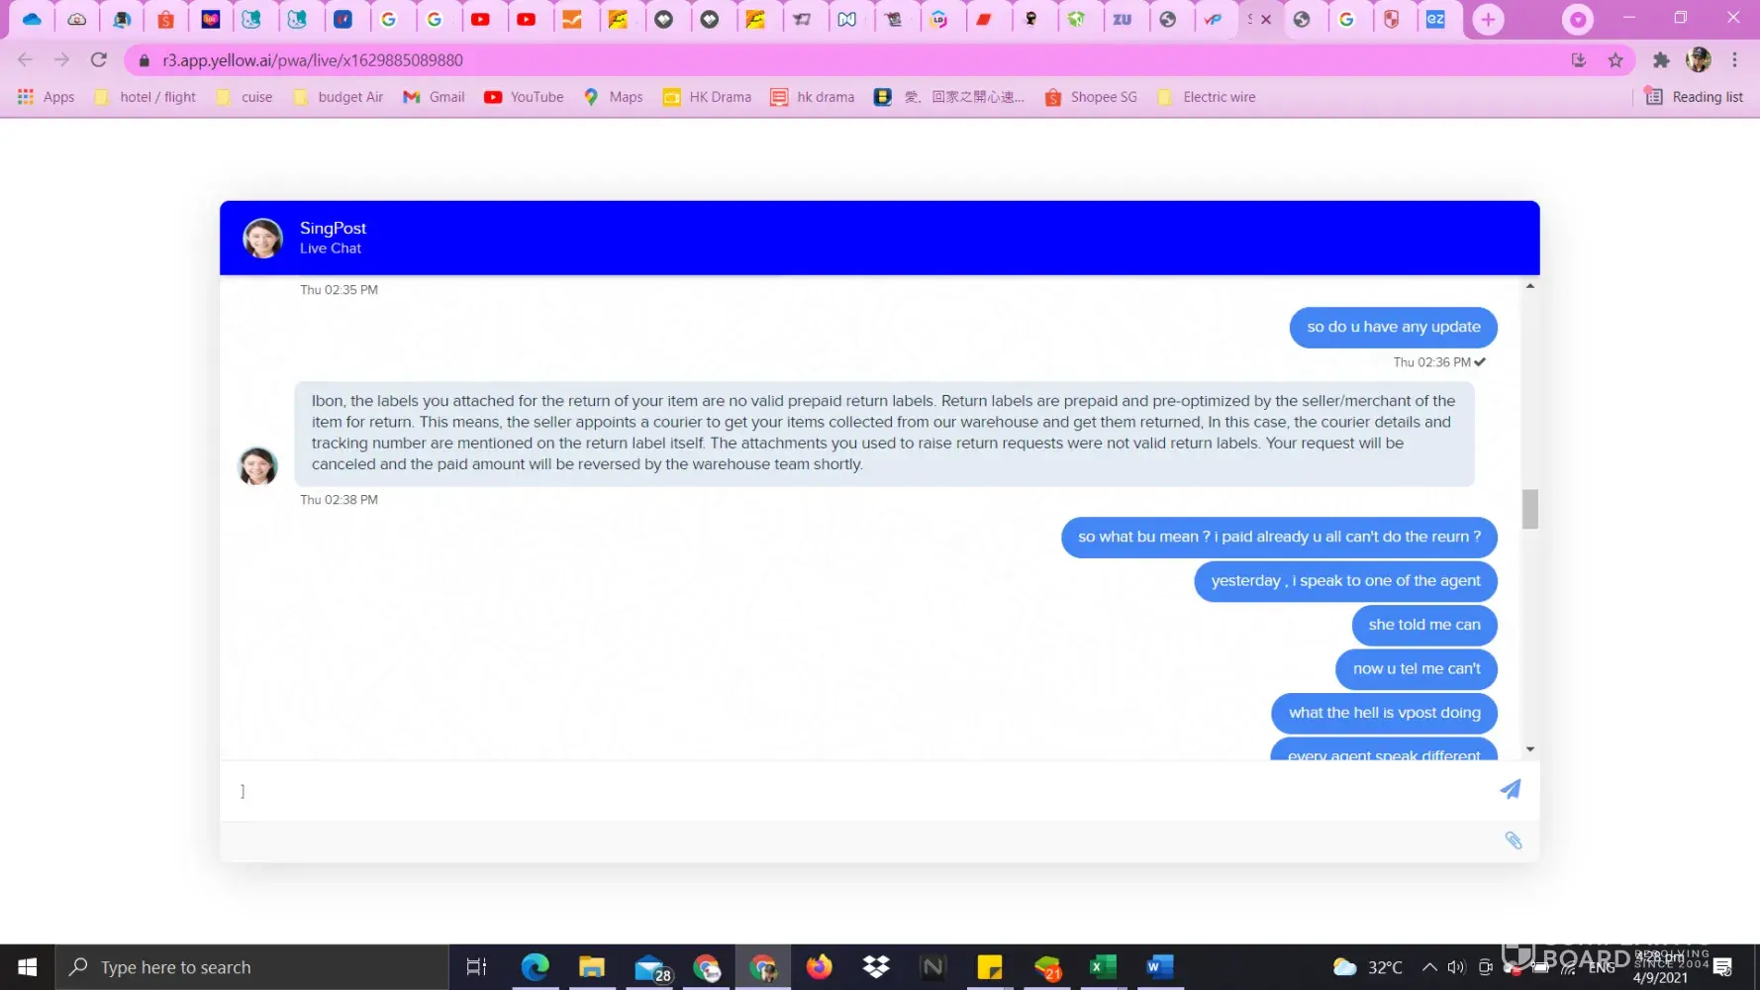Send the chat message with paper plane icon
The width and height of the screenshot is (1760, 990).
point(1510,789)
